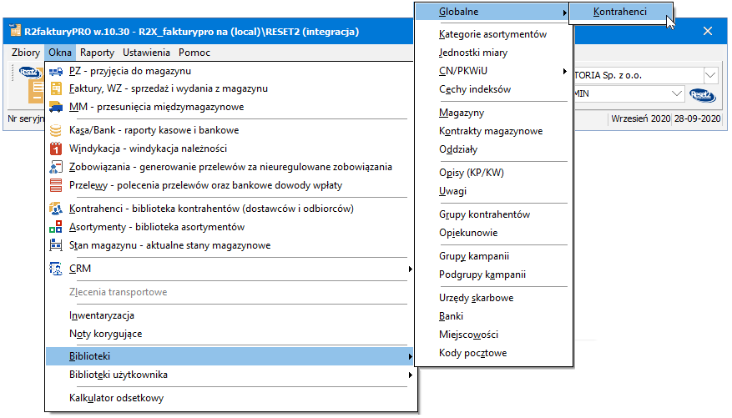Choose Jednostki miary
This screenshot has width=732, height=418.
(492, 53)
